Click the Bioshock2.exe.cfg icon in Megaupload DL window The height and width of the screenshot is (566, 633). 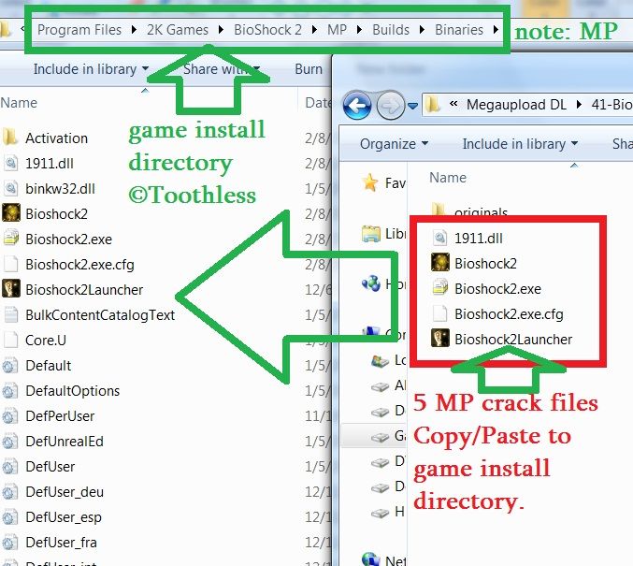click(x=439, y=314)
